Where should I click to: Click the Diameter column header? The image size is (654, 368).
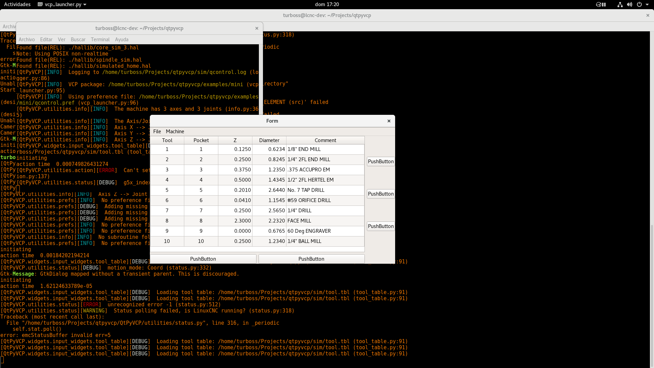269,140
